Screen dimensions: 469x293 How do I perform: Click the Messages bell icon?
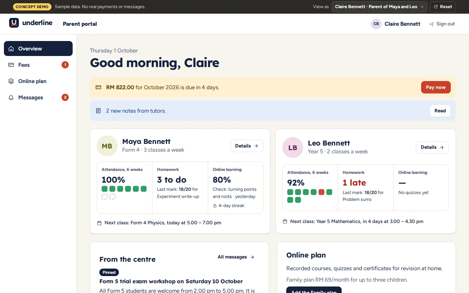[x=11, y=98]
